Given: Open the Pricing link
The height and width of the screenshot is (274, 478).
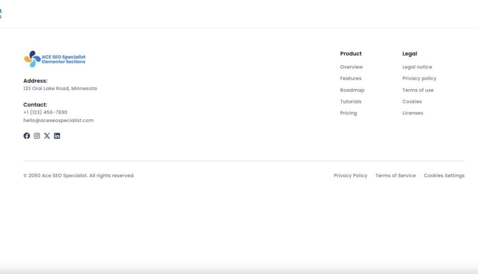Looking at the screenshot, I should (348, 113).
